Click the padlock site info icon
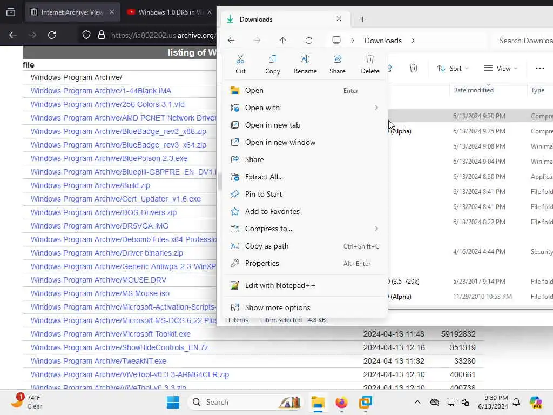Screen dimensions: 553x415 click(101, 35)
